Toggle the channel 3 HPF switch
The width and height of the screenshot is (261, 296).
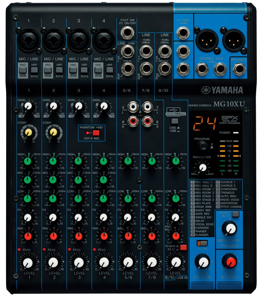[84, 70]
